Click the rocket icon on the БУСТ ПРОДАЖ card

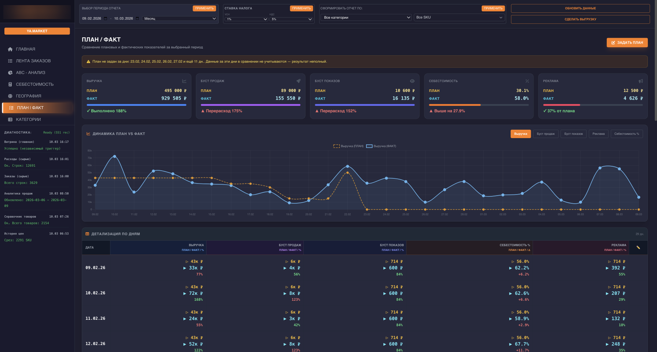coord(298,81)
